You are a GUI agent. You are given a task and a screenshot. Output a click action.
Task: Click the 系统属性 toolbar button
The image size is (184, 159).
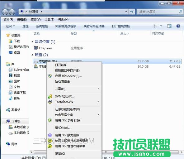coord(42,26)
